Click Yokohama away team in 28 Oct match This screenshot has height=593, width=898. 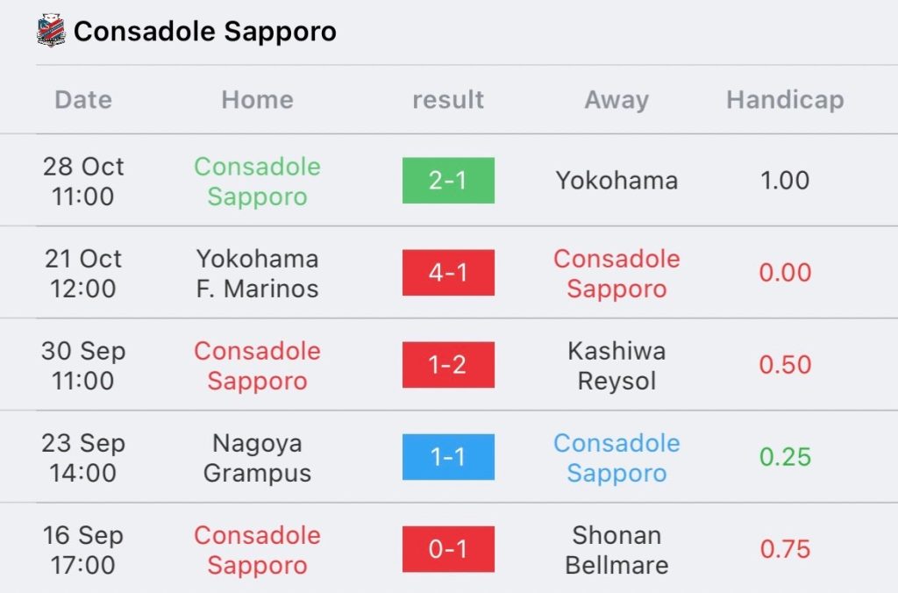click(x=616, y=181)
